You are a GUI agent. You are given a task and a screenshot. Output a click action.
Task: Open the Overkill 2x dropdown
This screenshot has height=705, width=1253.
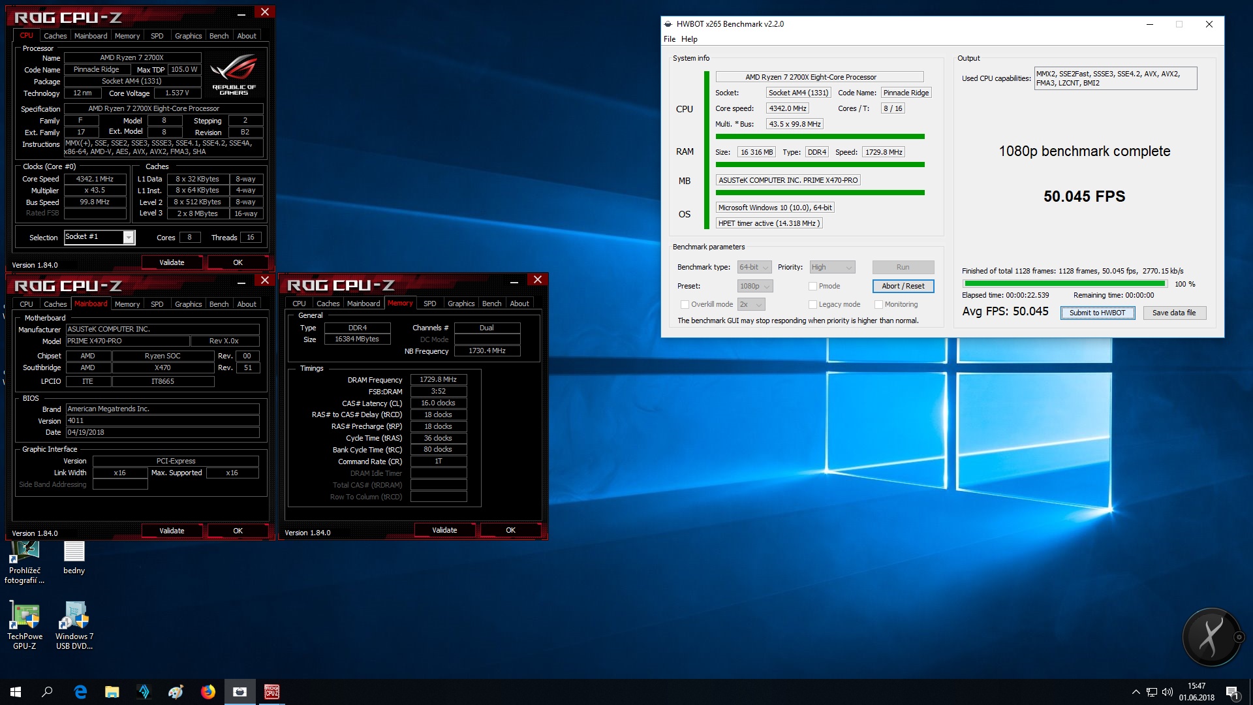click(x=751, y=304)
